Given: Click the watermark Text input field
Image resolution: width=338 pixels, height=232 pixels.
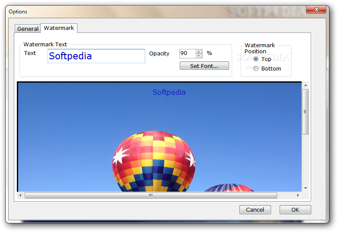Looking at the screenshot, I should pos(96,56).
